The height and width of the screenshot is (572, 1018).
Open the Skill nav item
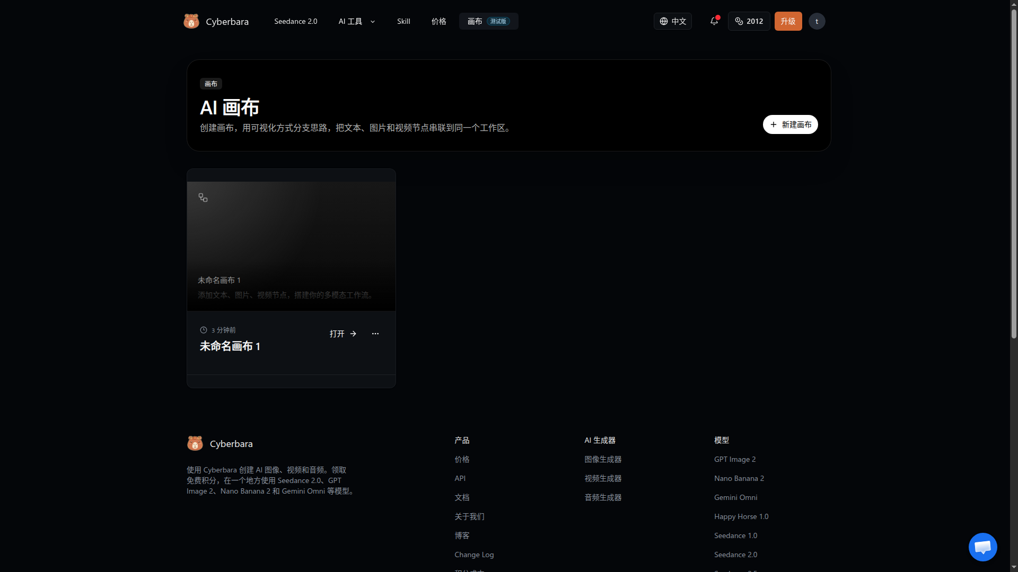click(403, 21)
